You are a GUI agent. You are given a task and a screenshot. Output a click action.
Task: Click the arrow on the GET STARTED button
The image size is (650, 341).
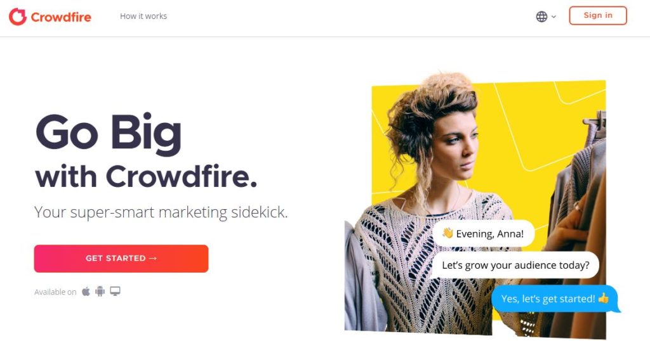tap(153, 258)
